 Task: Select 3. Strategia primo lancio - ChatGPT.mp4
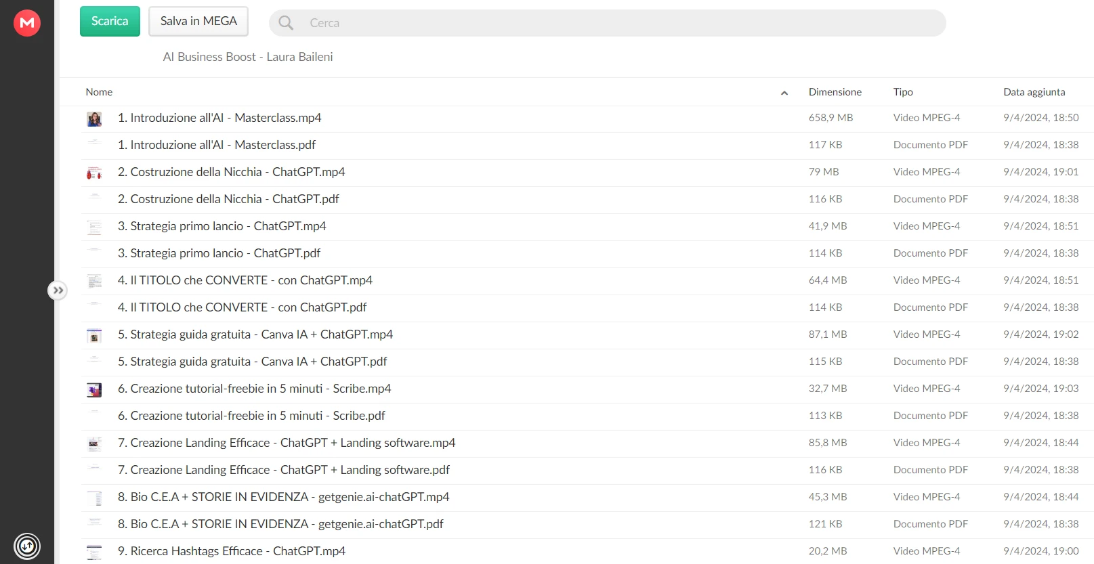pyautogui.click(x=222, y=226)
